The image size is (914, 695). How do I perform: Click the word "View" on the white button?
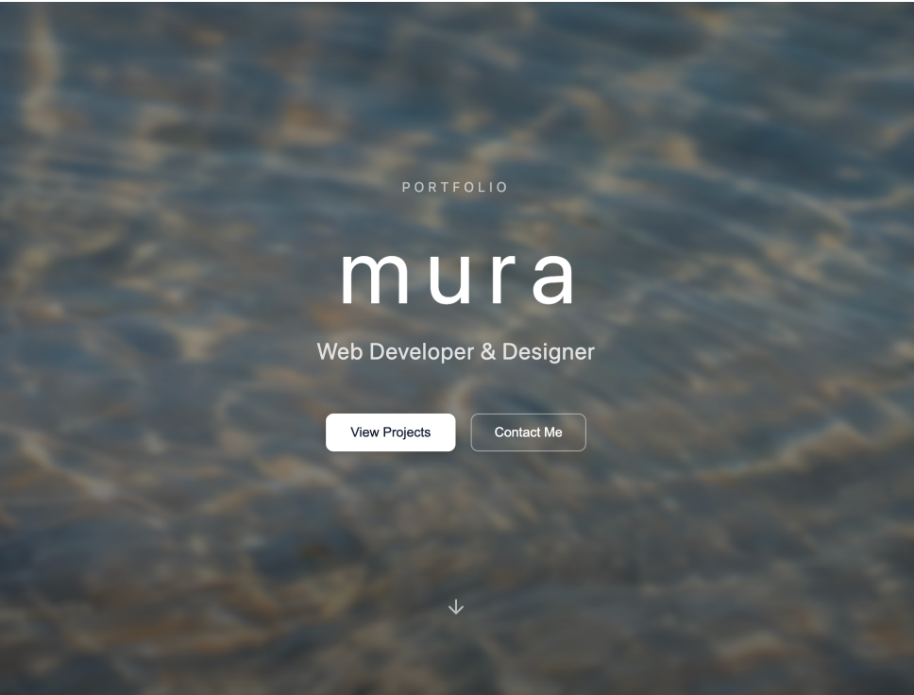[x=364, y=432]
